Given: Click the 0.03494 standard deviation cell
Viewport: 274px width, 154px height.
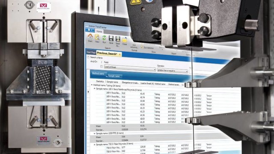Looking at the screenshot, I should pyautogui.click(x=125, y=140).
